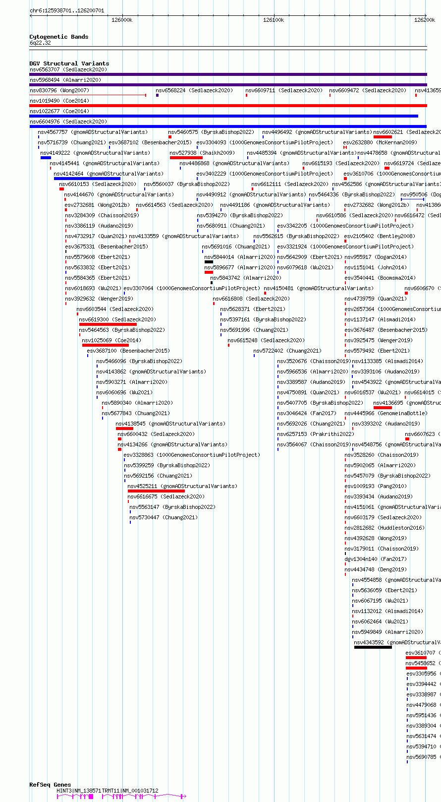Click nsv5563147 (ByrskaBishop2022) label

pyautogui.click(x=172, y=507)
